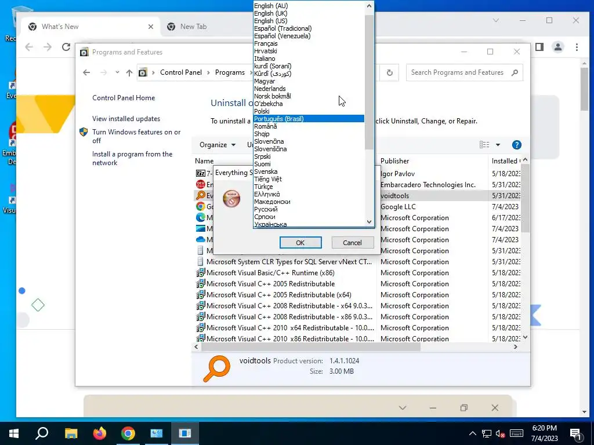Image resolution: width=594 pixels, height=445 pixels.
Task: Click Control Panel in the breadcrumb
Action: pos(181,72)
